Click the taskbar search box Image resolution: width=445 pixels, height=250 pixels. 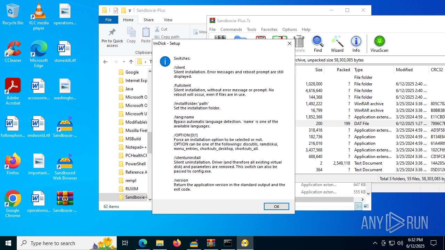tap(67, 243)
